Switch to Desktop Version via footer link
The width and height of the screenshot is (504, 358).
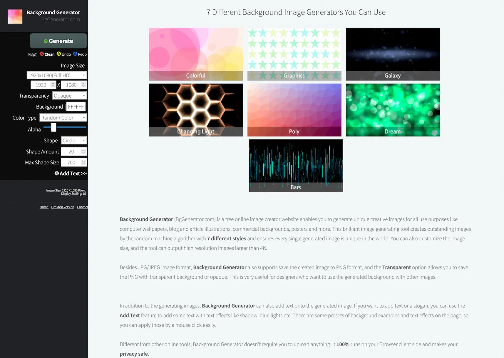62,207
